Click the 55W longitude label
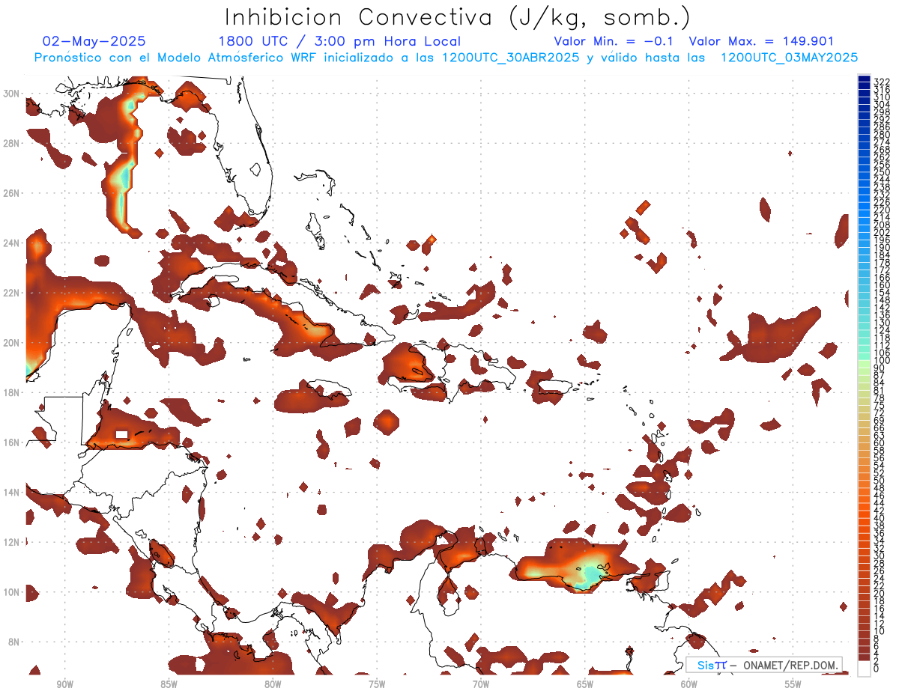899x694 pixels. click(x=793, y=684)
